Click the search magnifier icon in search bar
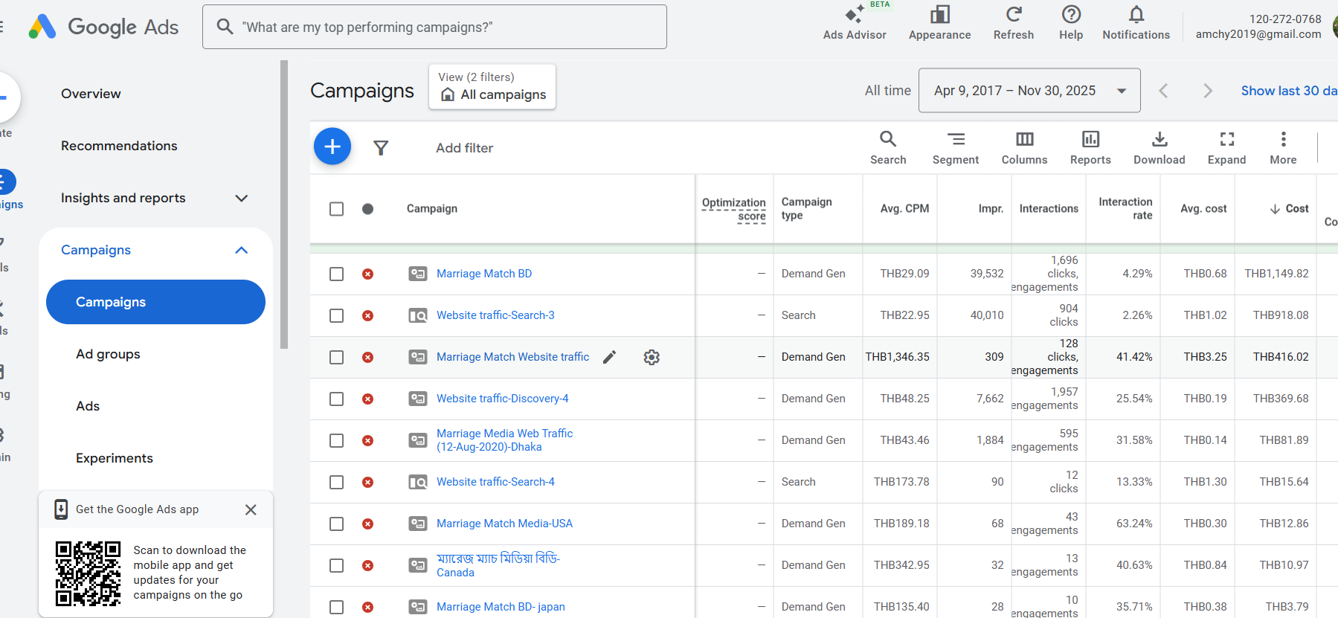1338x618 pixels. point(225,27)
